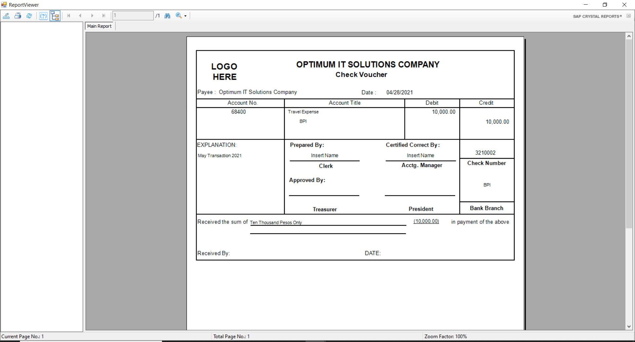Open Find Text with the binoculars icon
Screen dimensions: 635x342
[167, 16]
